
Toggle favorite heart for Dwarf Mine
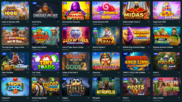coord(58,22)
